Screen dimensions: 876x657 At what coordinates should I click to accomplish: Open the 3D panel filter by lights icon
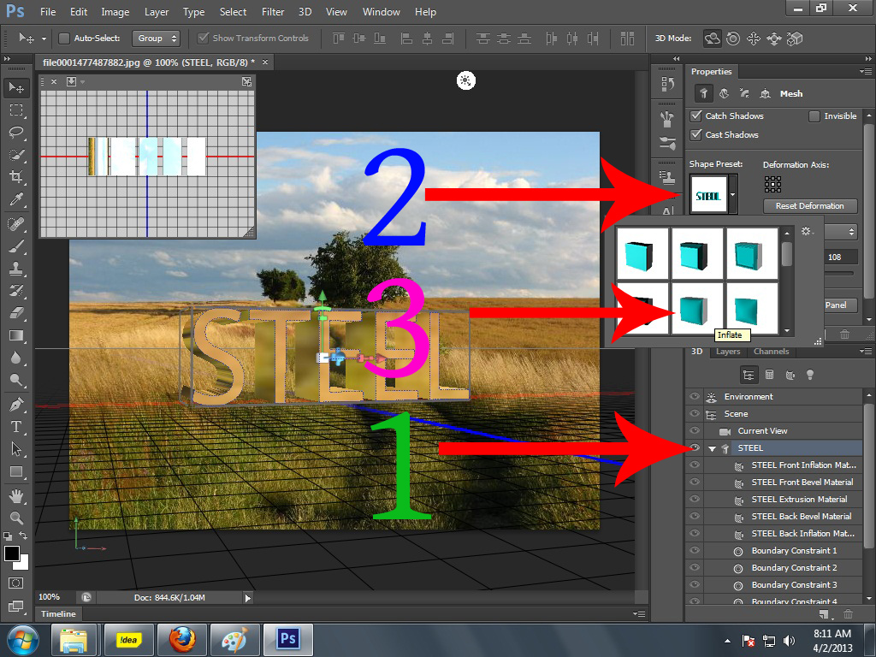pos(808,374)
